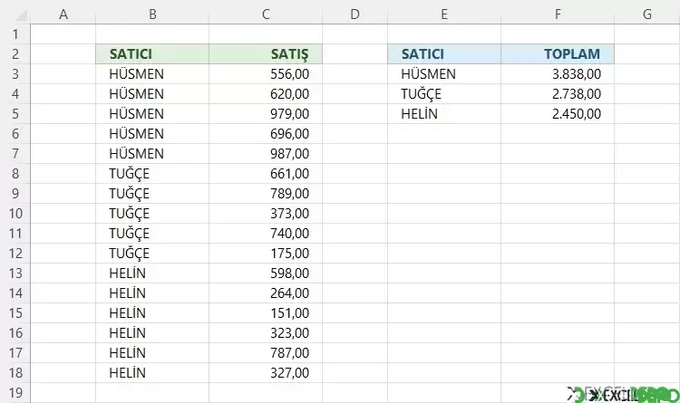Select row 2 header
Screen dimensions: 680x403
click(x=15, y=54)
